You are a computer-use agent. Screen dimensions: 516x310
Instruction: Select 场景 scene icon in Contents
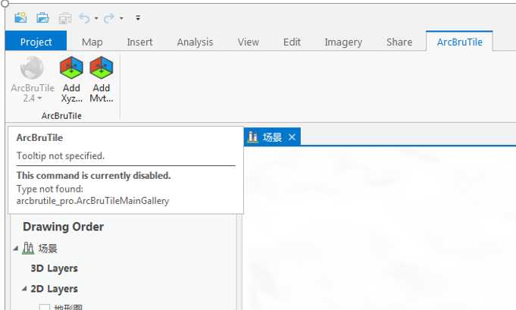[x=28, y=248]
